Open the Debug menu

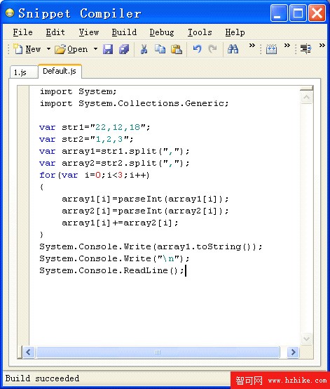pos(162,32)
